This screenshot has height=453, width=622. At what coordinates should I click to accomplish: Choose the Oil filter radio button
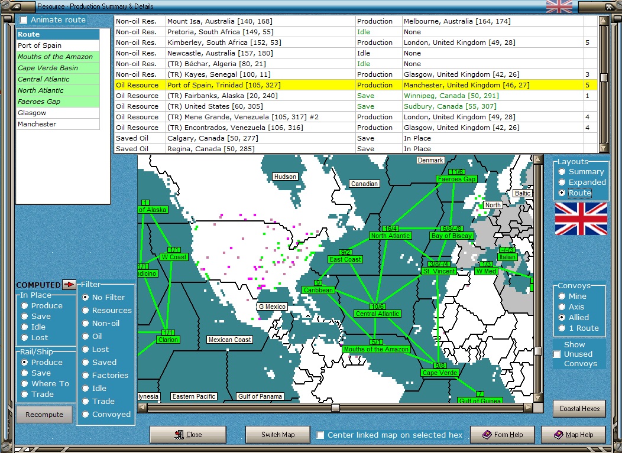click(86, 337)
